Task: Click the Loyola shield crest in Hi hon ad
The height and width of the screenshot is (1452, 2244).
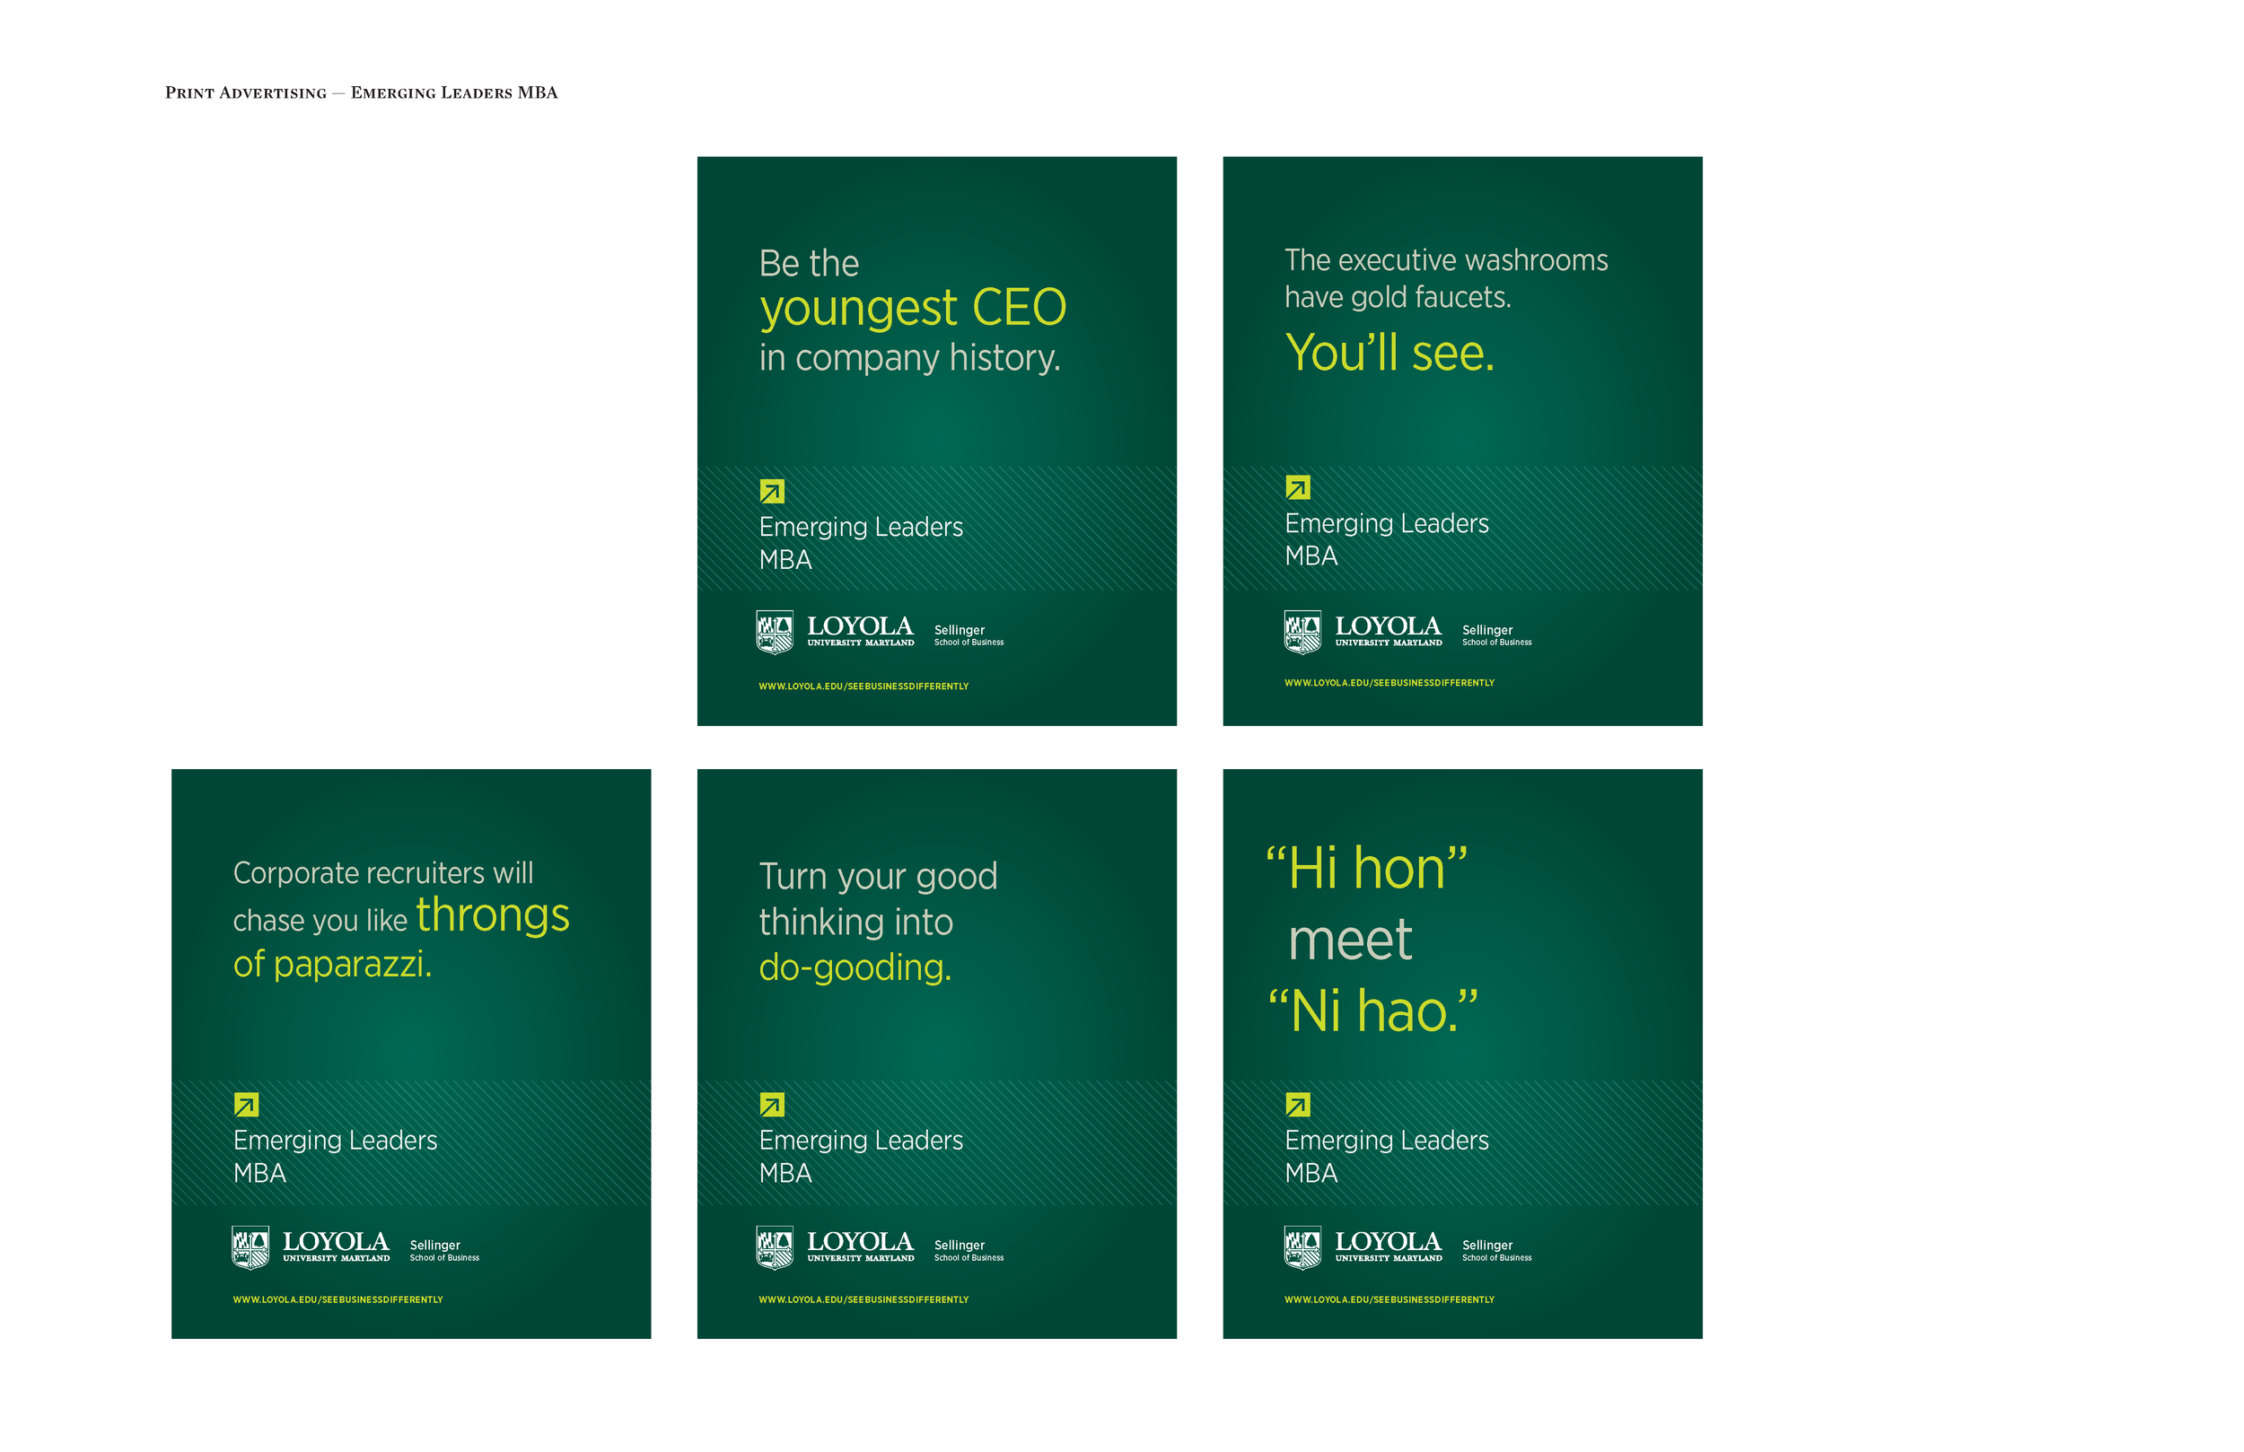Action: (x=1302, y=1247)
